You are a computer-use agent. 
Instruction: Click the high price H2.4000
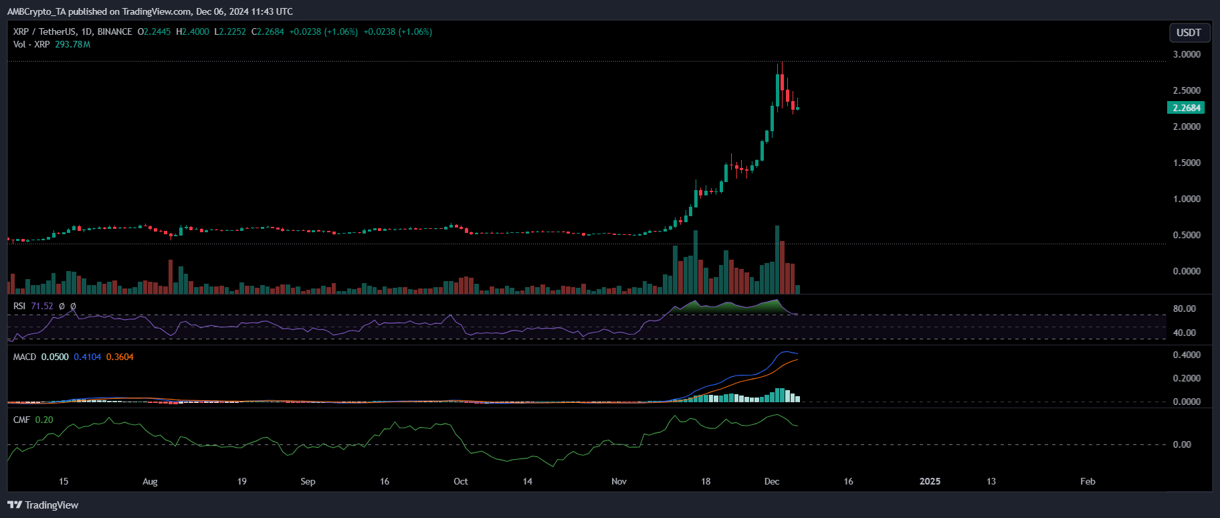193,31
